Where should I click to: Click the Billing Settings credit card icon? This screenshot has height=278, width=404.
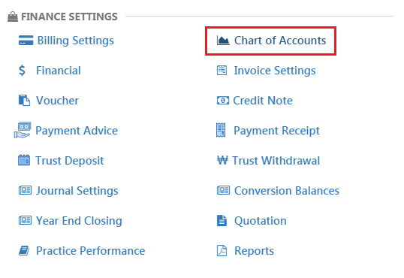point(26,41)
